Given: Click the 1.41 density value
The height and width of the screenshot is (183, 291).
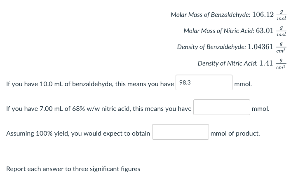Looking at the screenshot, I should tap(266, 63).
